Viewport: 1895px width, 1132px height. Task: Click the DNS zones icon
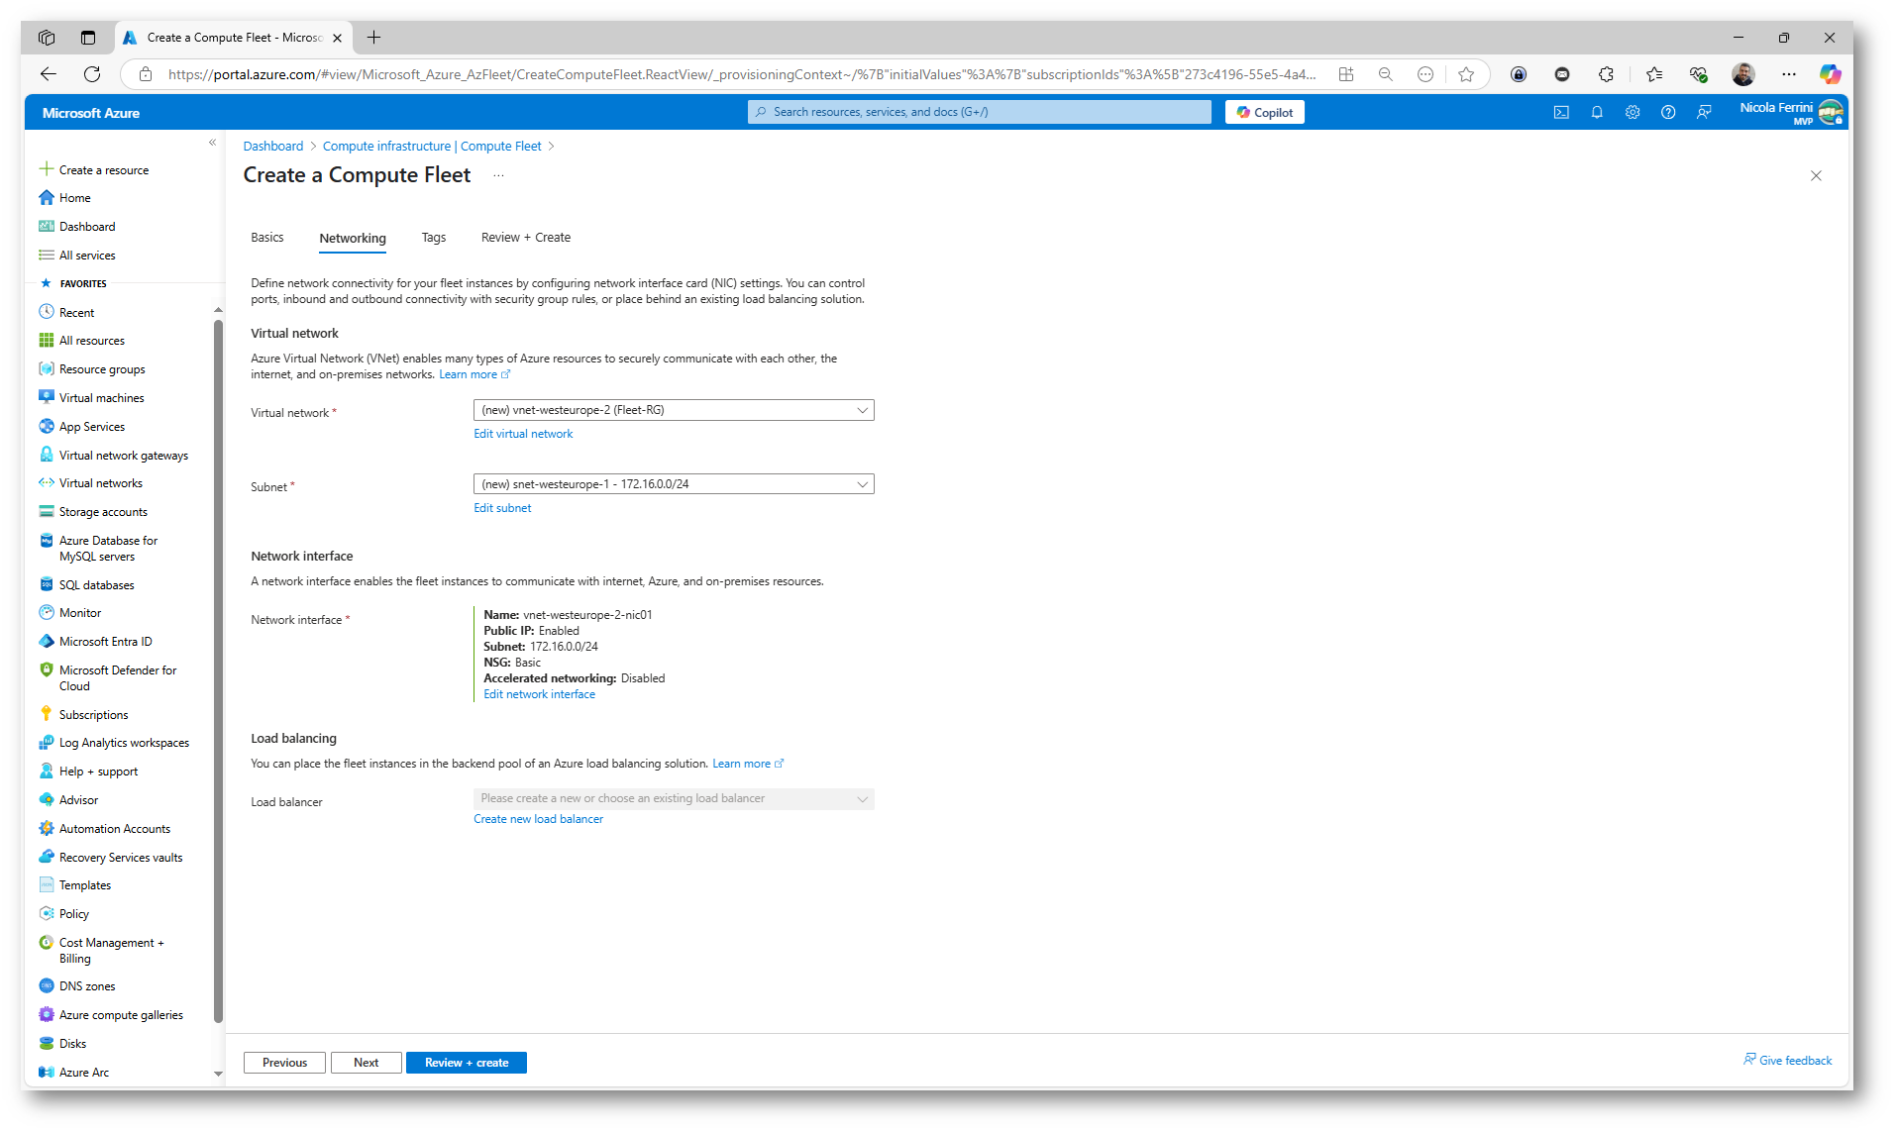(x=47, y=985)
